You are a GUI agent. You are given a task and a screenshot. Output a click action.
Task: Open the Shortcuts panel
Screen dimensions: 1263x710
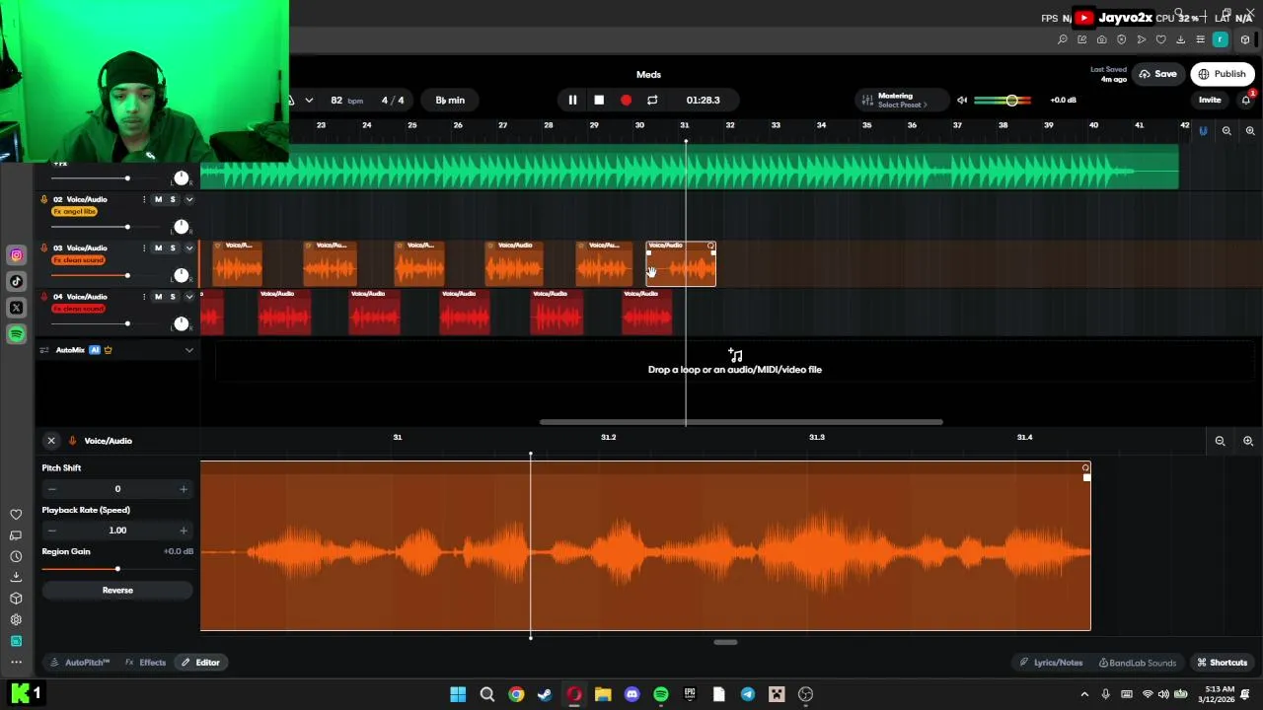coord(1223,663)
